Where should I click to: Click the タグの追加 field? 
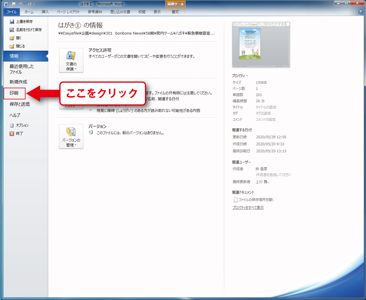[x=263, y=113]
